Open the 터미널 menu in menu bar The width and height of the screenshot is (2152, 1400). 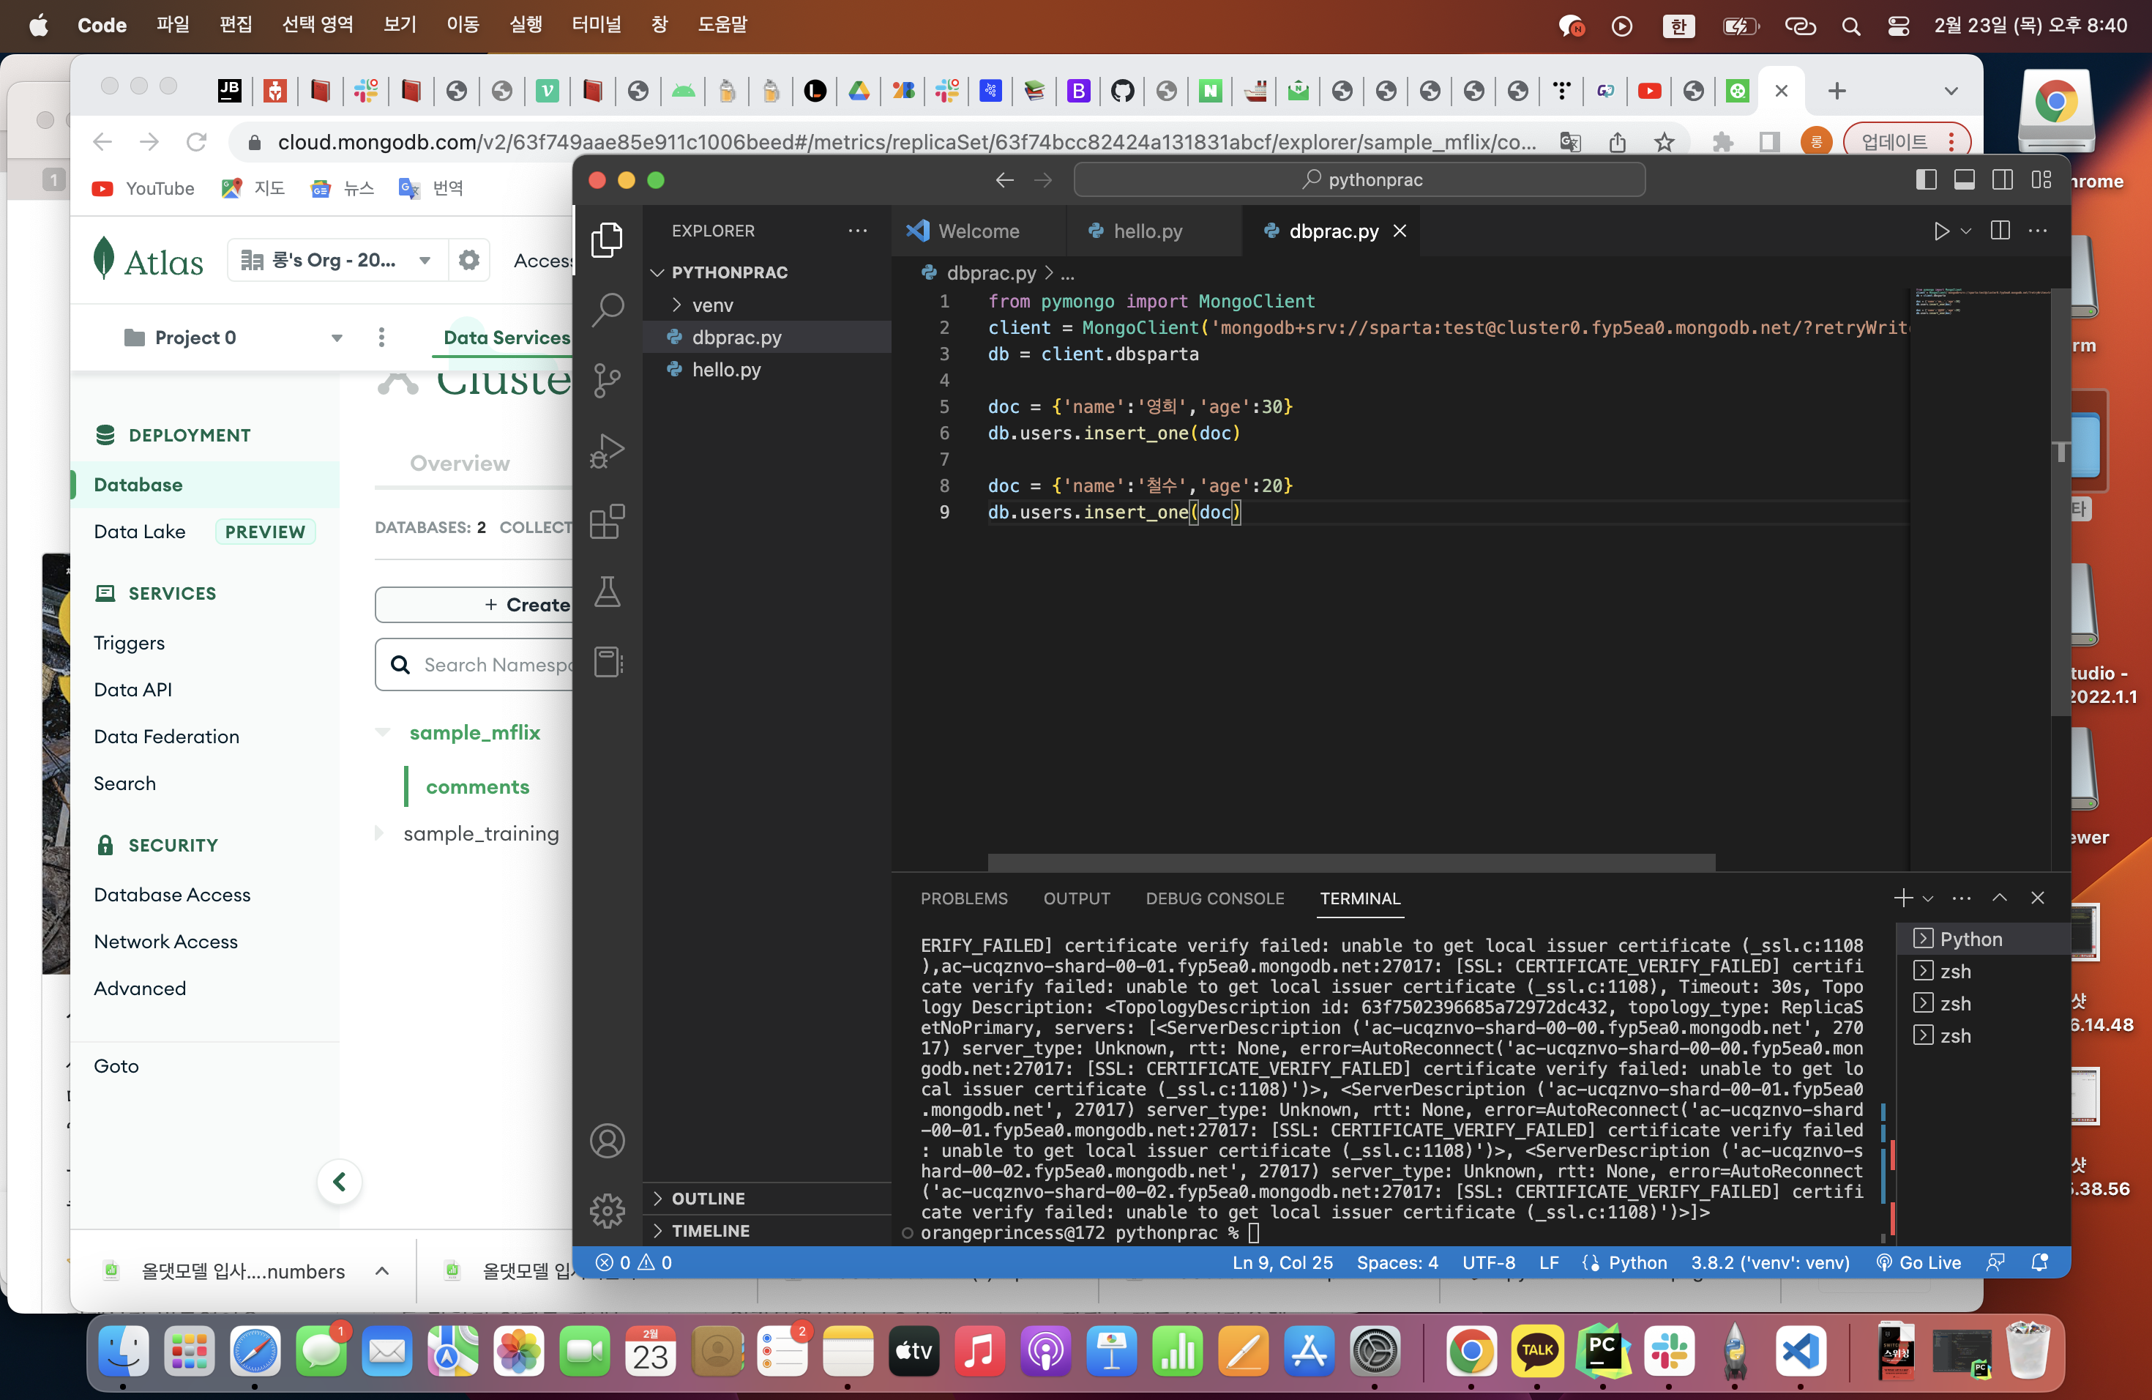click(596, 26)
